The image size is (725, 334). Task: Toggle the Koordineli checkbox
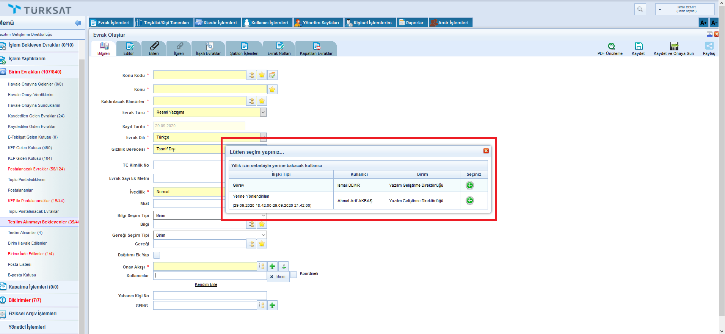click(x=293, y=274)
